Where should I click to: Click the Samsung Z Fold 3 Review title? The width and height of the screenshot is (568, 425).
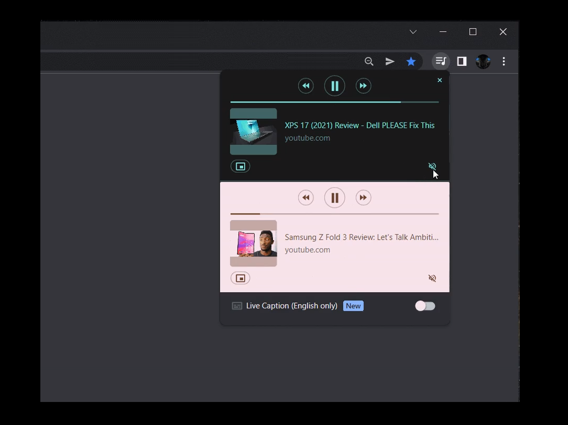[x=362, y=237]
